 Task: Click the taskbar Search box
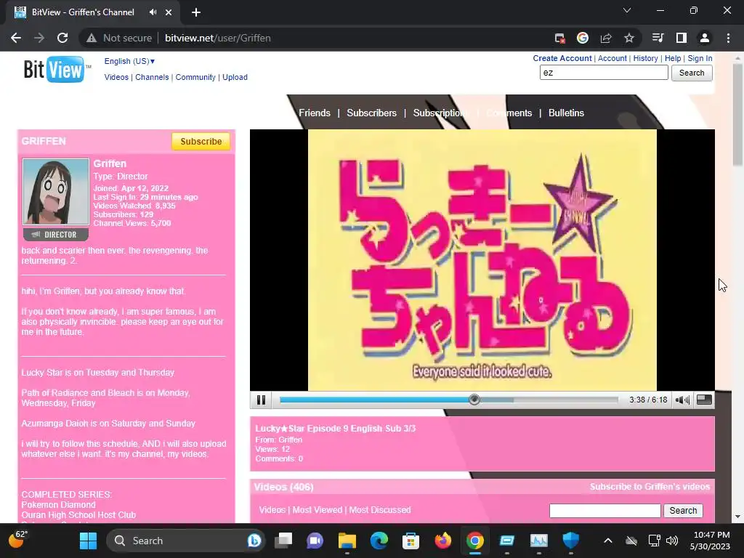pyautogui.click(x=186, y=541)
